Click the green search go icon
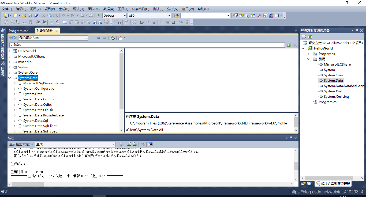This screenshot has height=197, width=366. (x=289, y=45)
